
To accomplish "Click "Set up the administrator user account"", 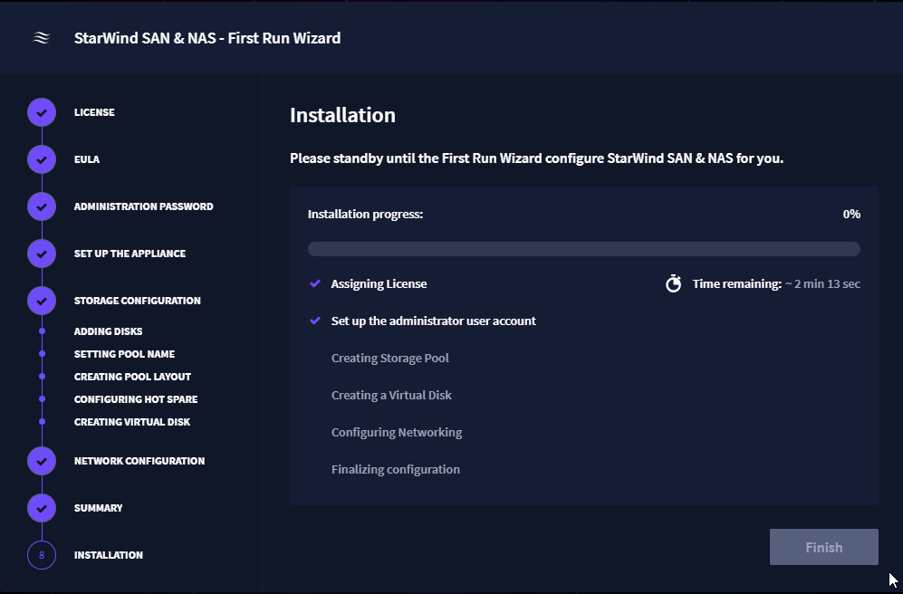I will [x=434, y=321].
